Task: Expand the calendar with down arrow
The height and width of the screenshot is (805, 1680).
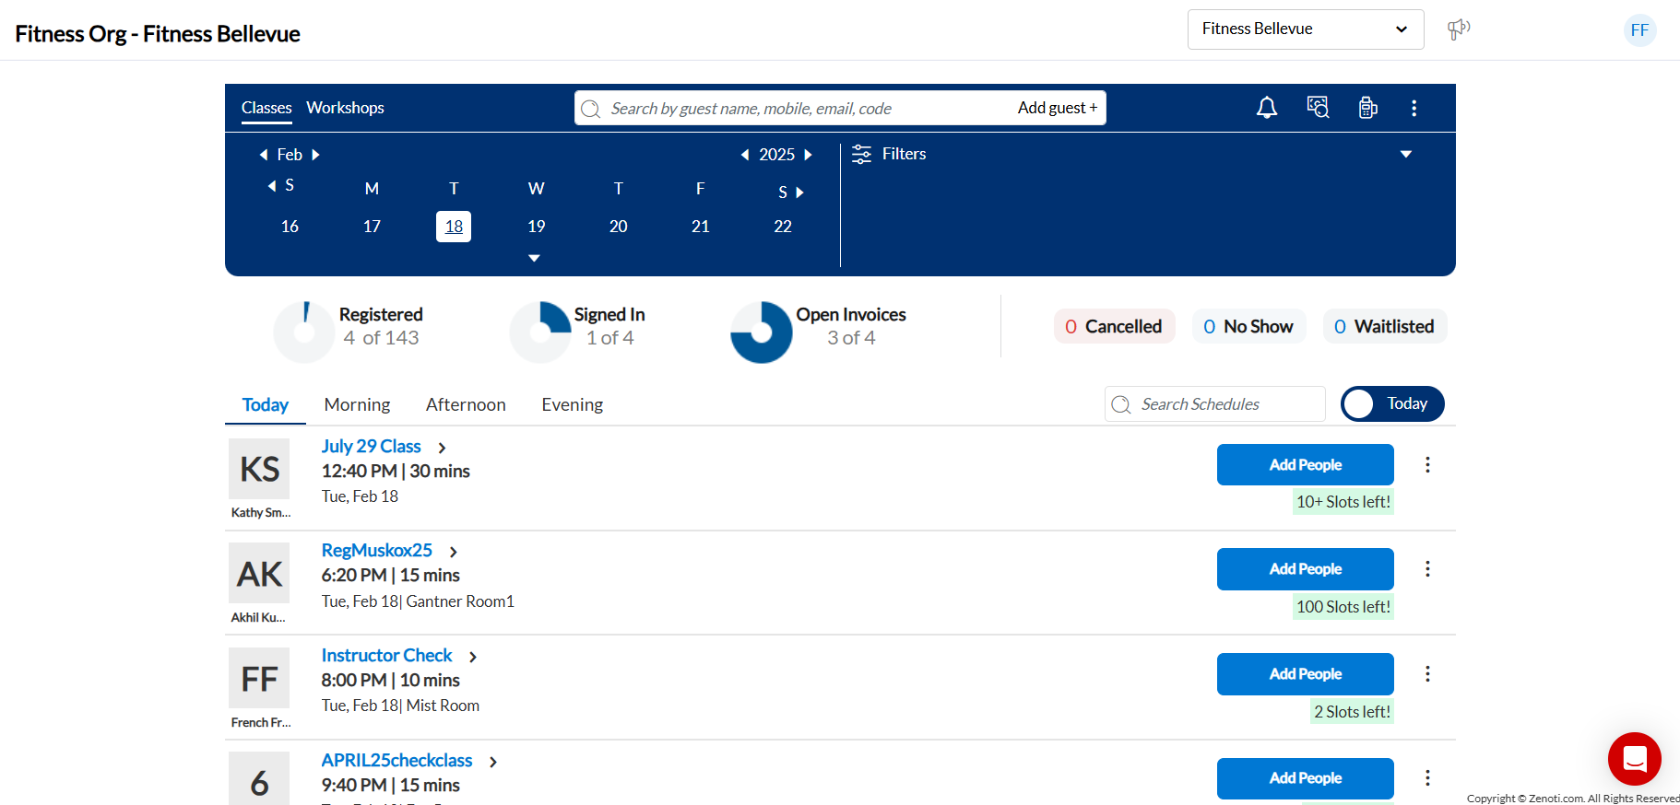Action: coord(534,258)
